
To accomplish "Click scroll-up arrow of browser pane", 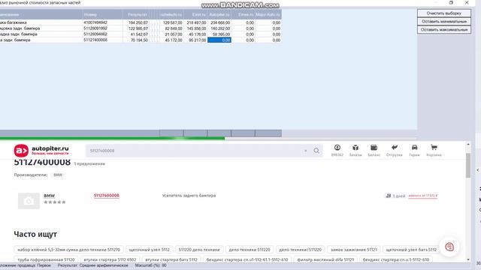I will coord(468,144).
